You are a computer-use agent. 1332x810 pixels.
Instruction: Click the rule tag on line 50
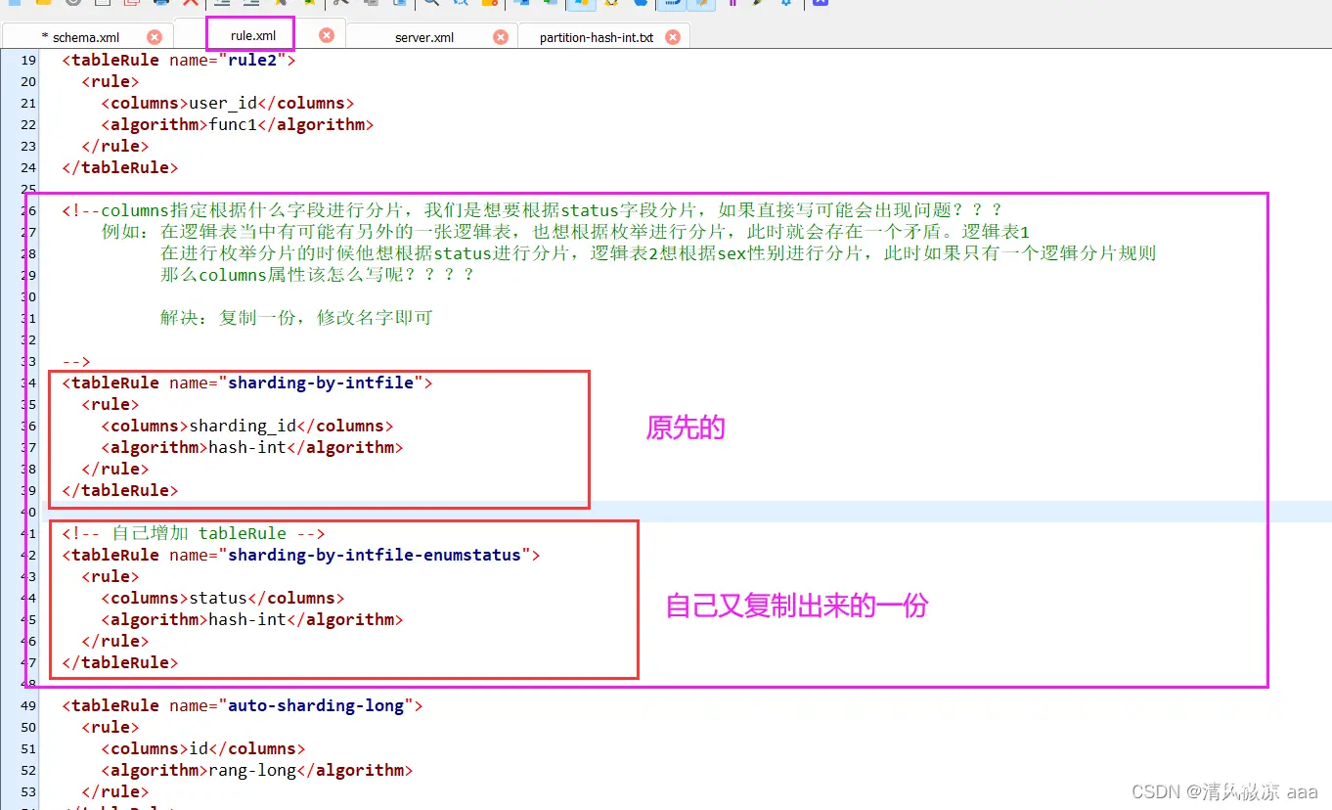(x=111, y=727)
